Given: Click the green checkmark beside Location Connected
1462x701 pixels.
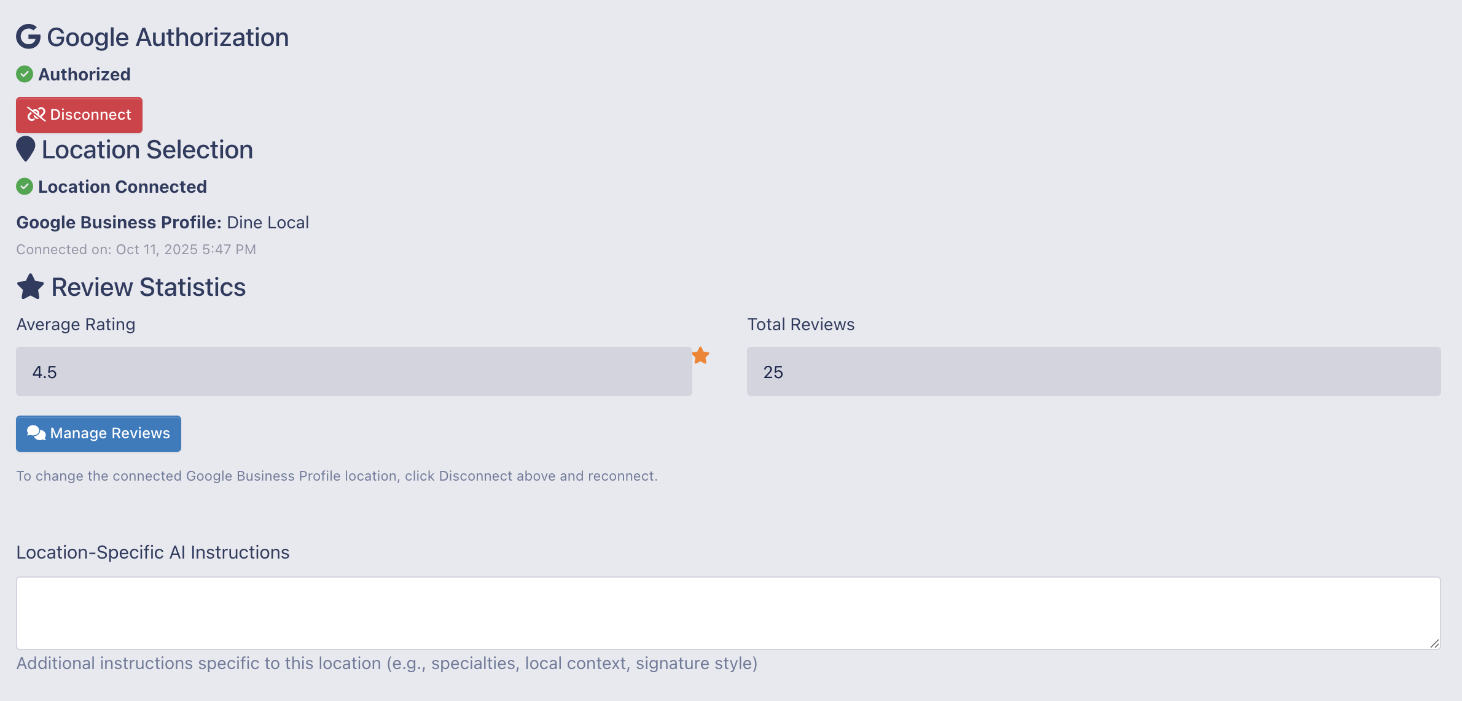Looking at the screenshot, I should [25, 187].
